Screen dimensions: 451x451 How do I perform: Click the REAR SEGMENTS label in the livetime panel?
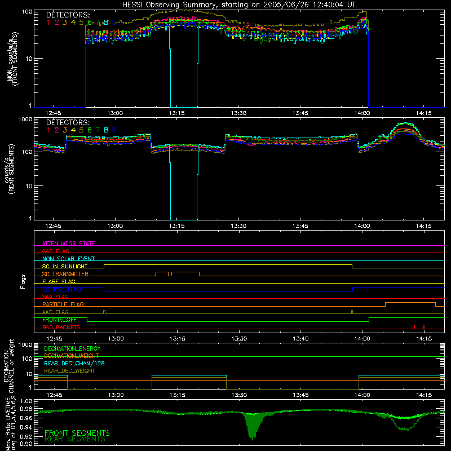(75, 439)
